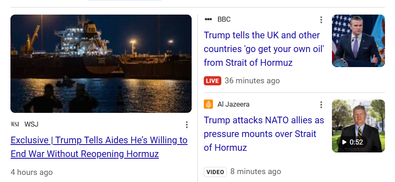Screen dimensions: 395x182
Task: Click the Al Jazeera source name
Action: 233,104
